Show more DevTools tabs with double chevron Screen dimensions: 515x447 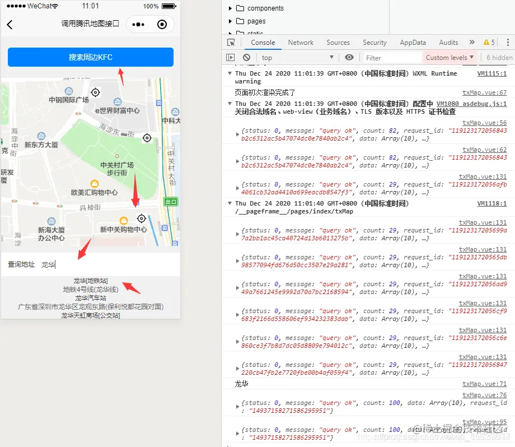click(x=472, y=42)
